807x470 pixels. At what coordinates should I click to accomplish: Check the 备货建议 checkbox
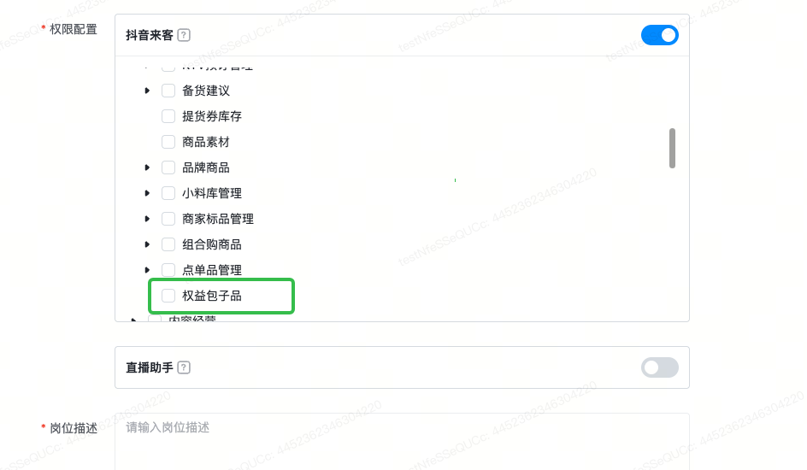tap(168, 91)
